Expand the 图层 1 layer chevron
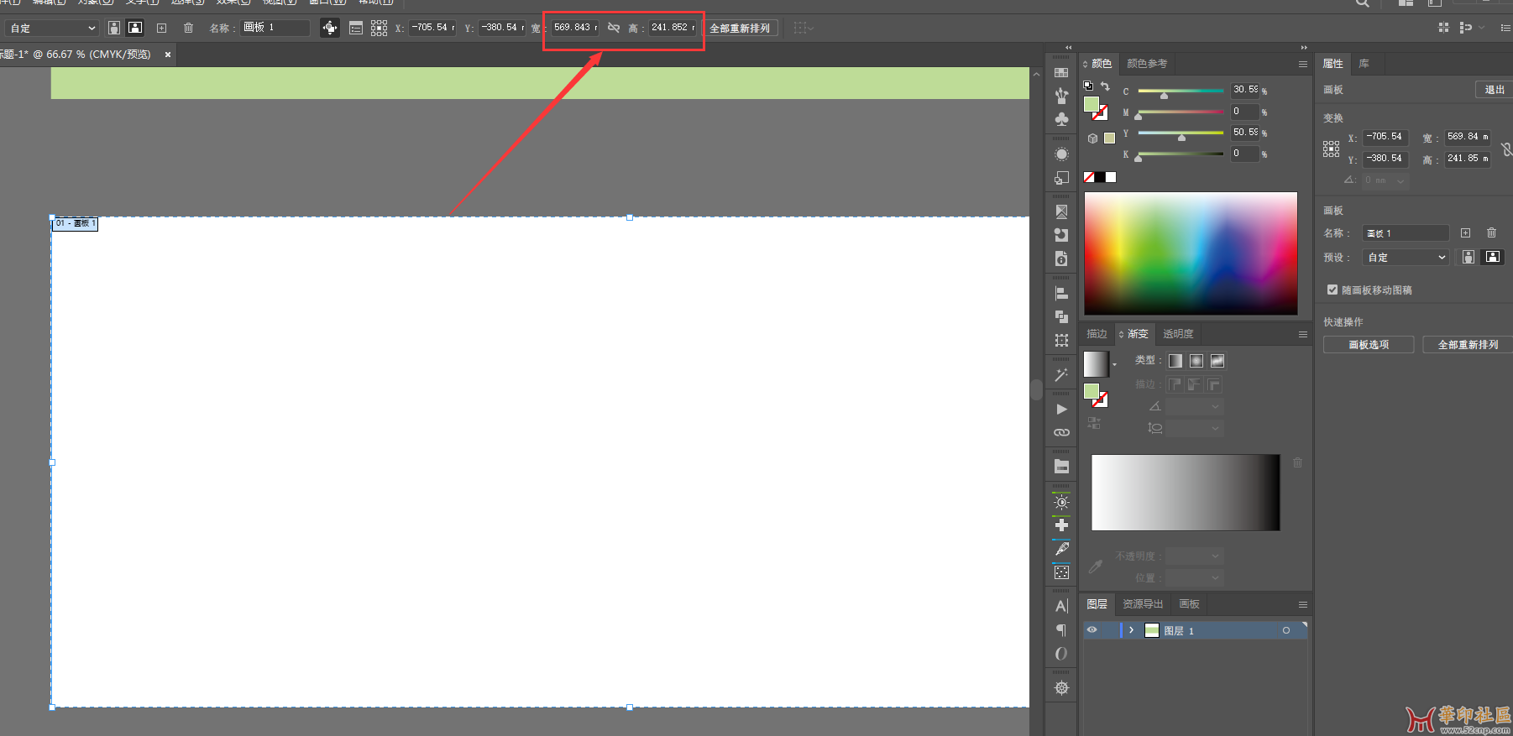1513x736 pixels. (1131, 630)
